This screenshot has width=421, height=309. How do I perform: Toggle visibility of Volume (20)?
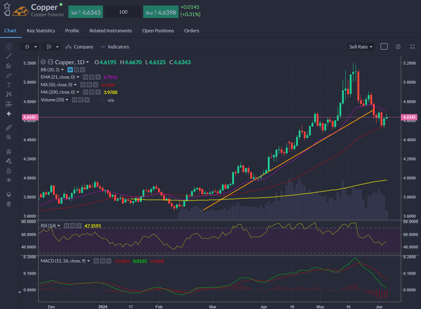coord(75,100)
